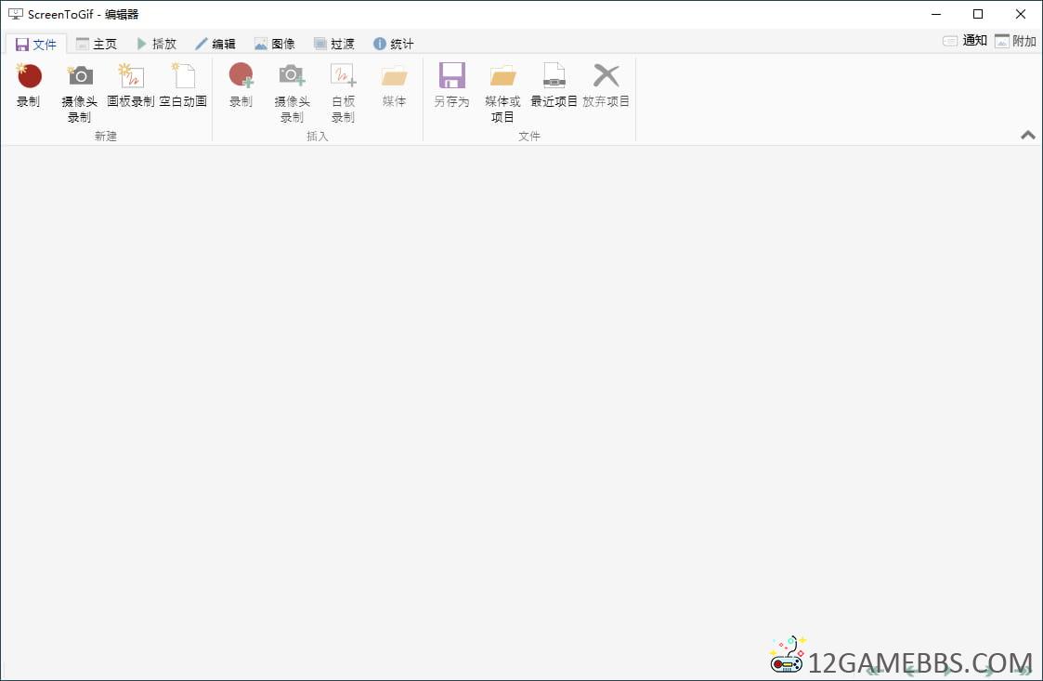Go to the 图像 image tab
This screenshot has width=1043, height=681.
click(x=275, y=44)
